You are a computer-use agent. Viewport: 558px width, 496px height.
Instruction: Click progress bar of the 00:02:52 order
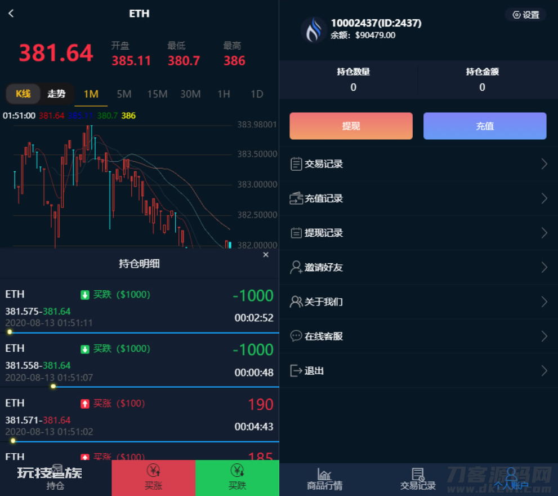[140, 333]
